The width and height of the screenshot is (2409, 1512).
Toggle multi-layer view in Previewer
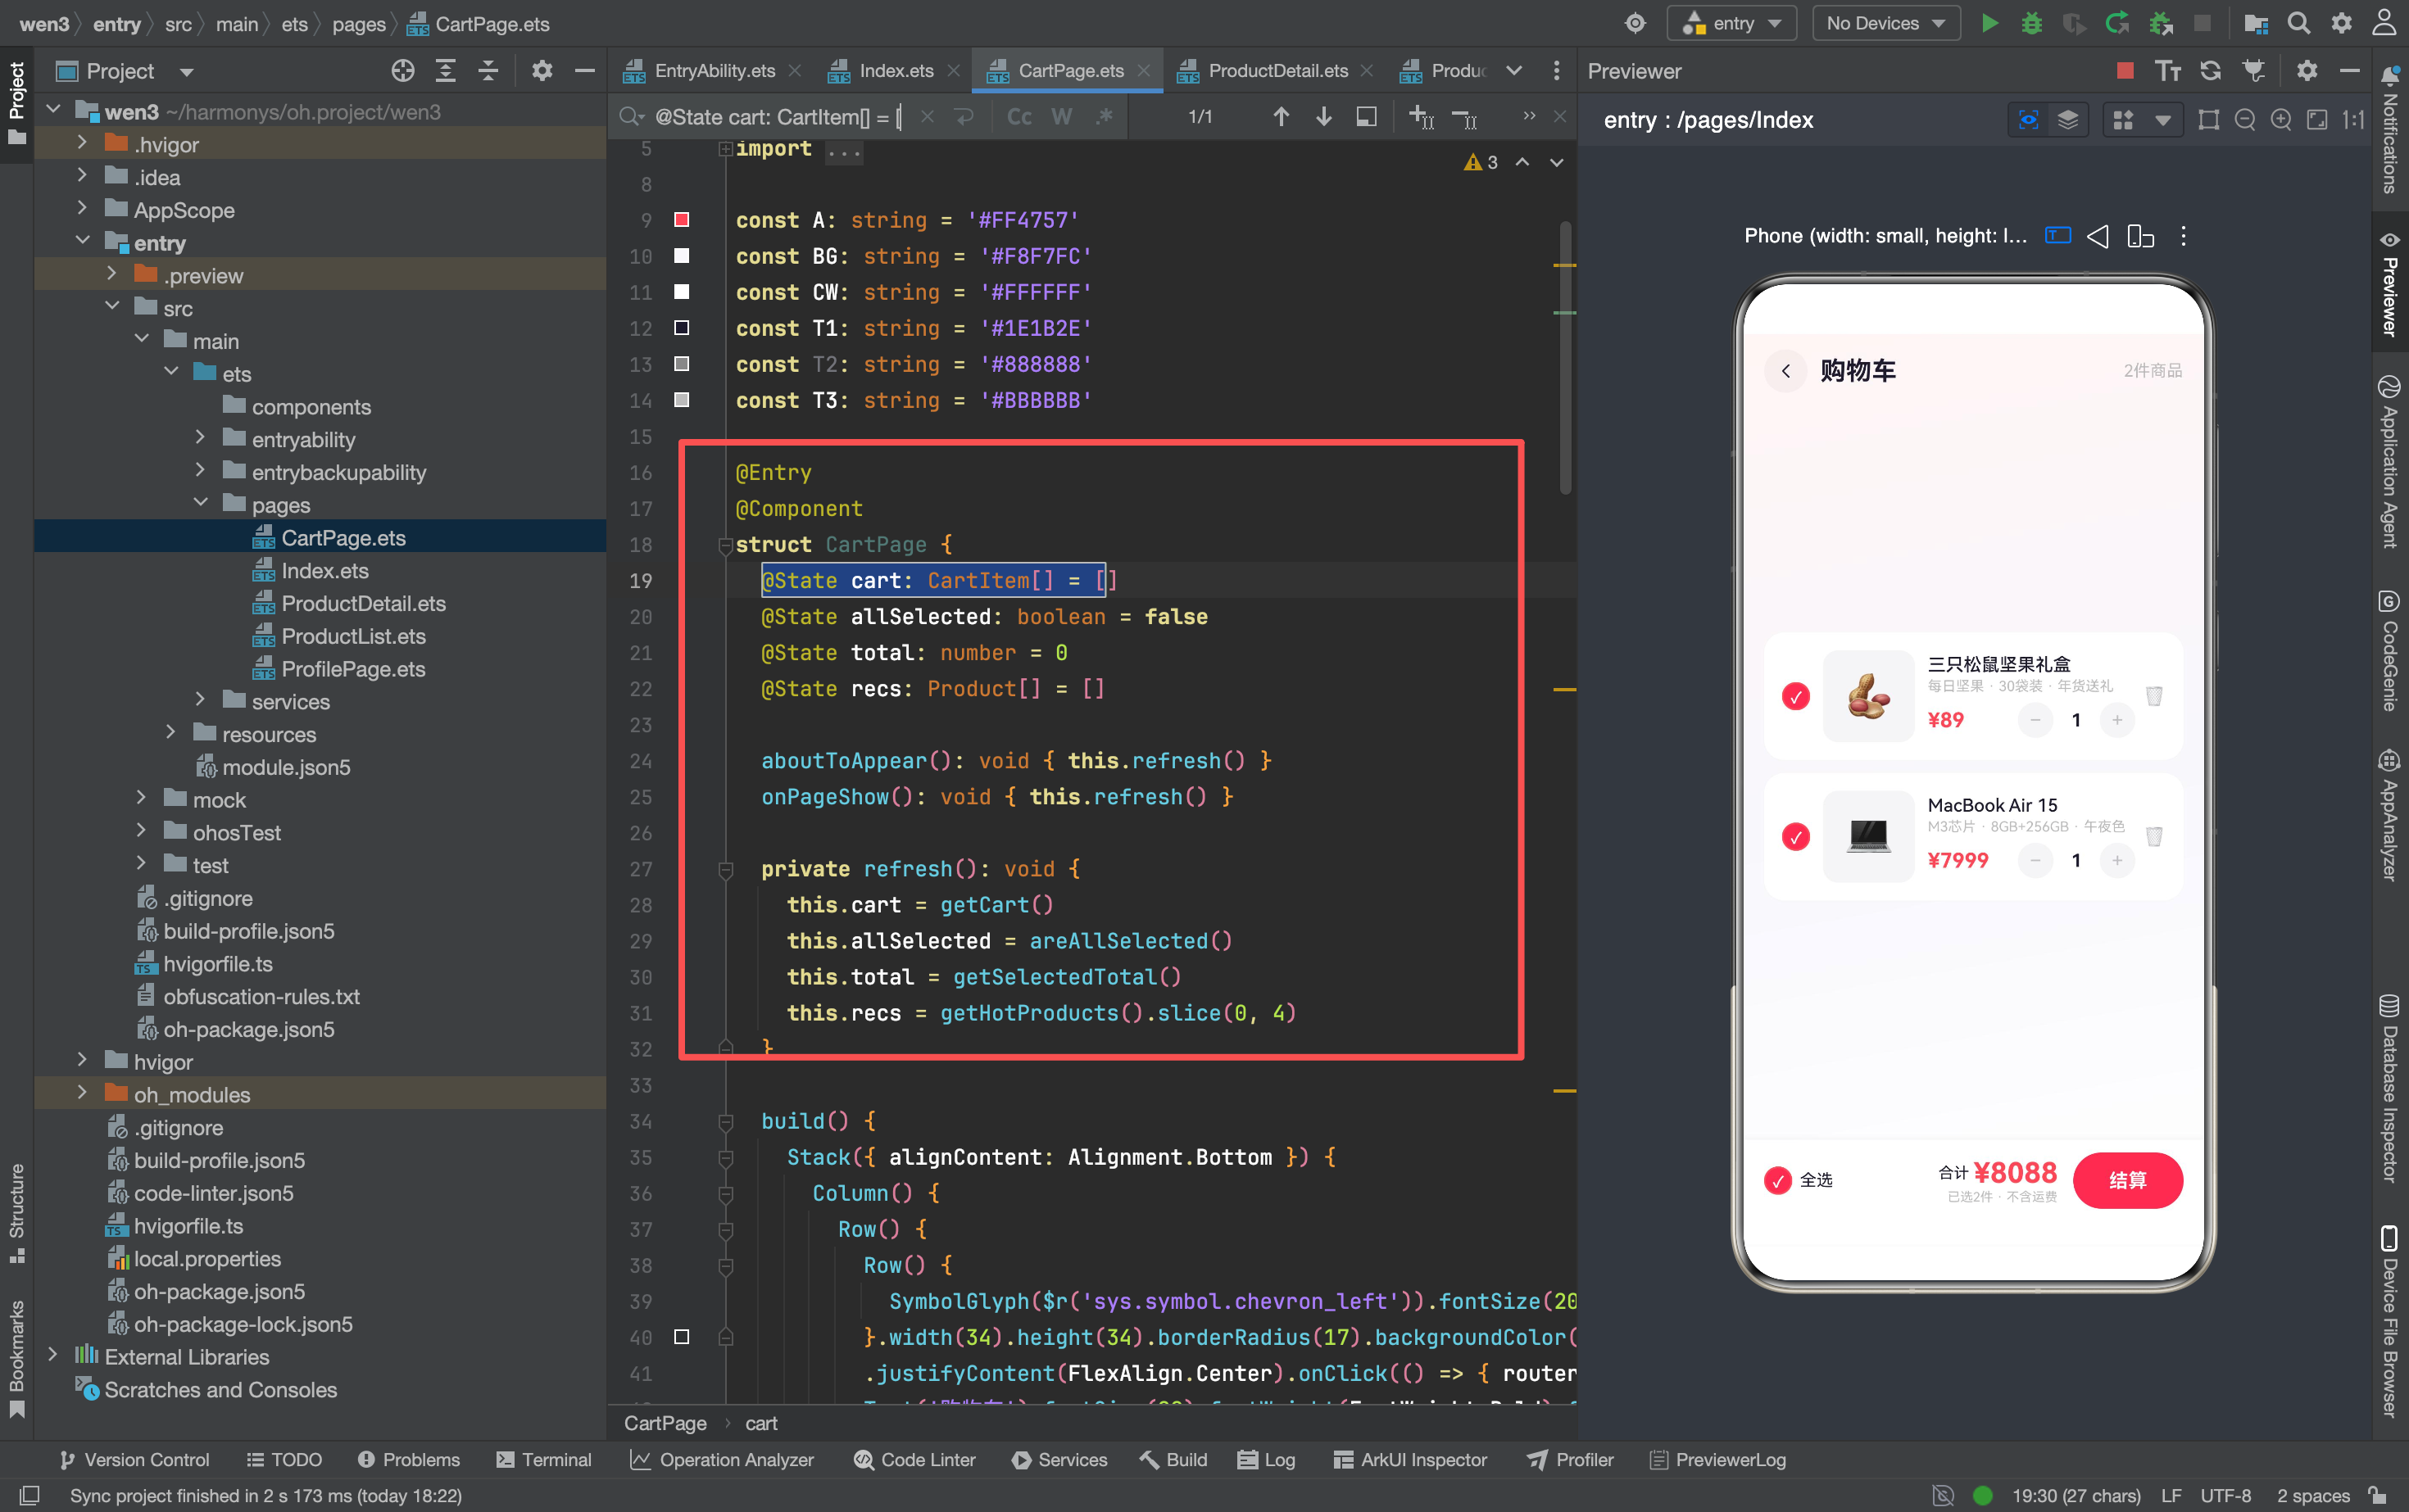(x=2068, y=120)
